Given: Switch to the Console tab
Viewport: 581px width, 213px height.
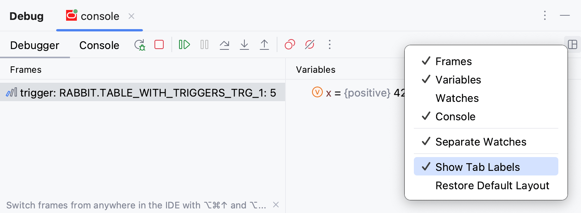Looking at the screenshot, I should click(x=99, y=45).
